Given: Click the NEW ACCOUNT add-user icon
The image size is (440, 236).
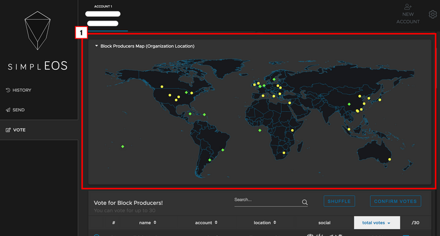Looking at the screenshot, I should click(408, 7).
